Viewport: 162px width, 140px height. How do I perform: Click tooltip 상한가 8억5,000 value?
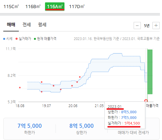129,112
